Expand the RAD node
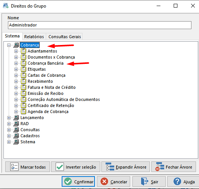 9,124
